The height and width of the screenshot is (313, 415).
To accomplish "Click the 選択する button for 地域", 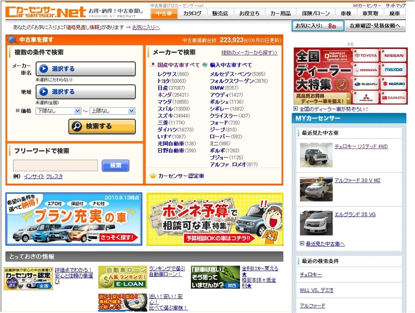I will pyautogui.click(x=86, y=92).
